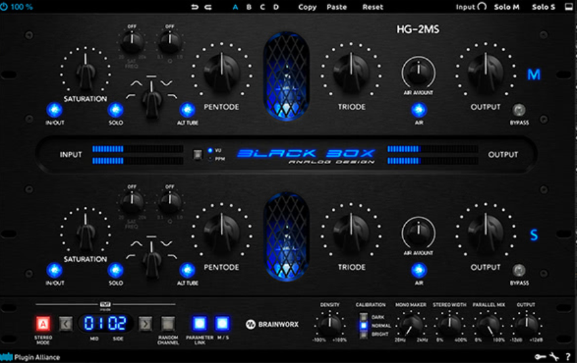Toggle Side channel IN/OUT button
Screen dimensions: 577x363
55,270
